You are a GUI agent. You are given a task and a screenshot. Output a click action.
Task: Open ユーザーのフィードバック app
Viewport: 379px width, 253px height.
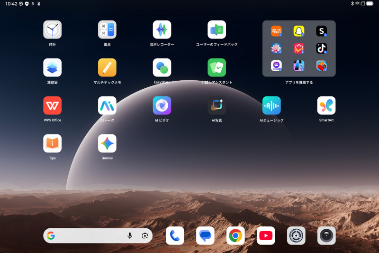pyautogui.click(x=217, y=29)
